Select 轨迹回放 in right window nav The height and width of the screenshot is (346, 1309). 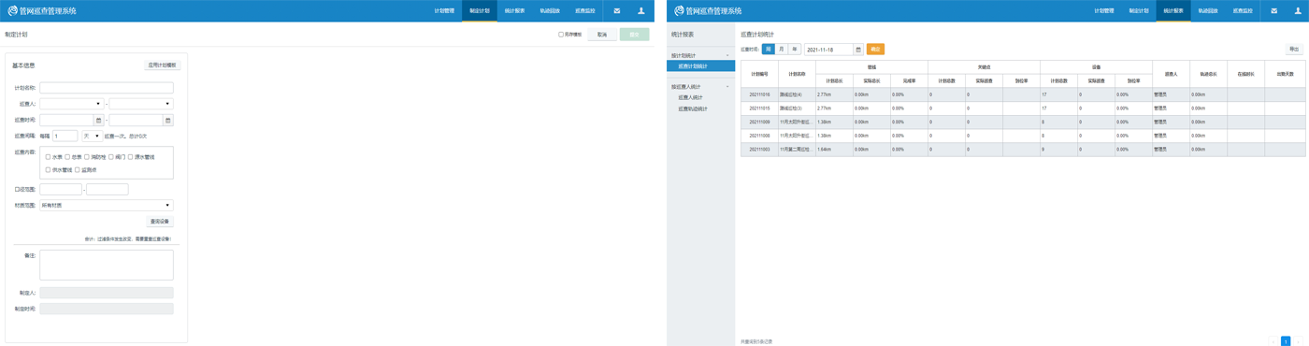pos(1208,11)
